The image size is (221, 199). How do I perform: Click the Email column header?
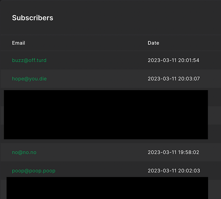pyautogui.click(x=18, y=43)
